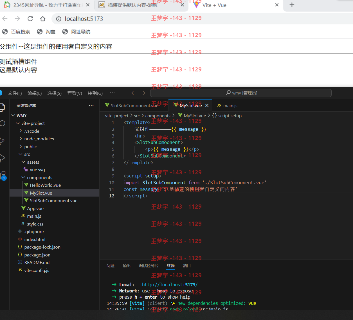Collapse the WMY workspace root
Viewport: 353px width, 320px height.
point(13,116)
